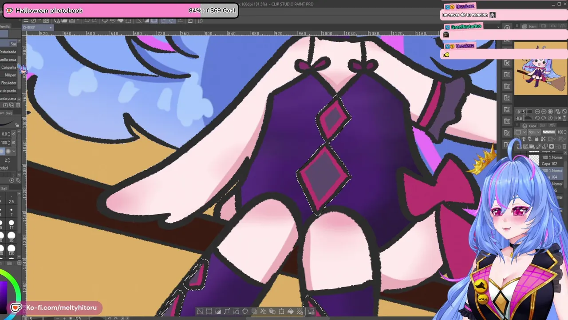Create new raster layer

(x=519, y=146)
